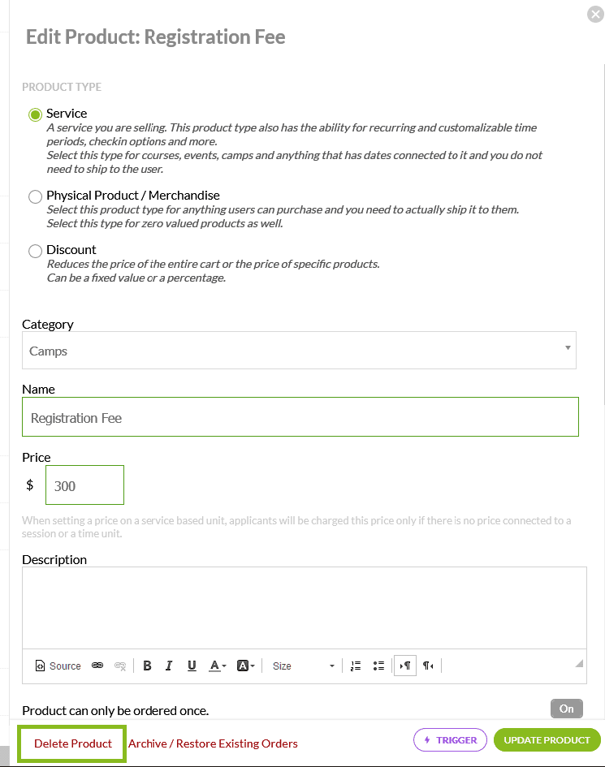Click the Update Product button
The width and height of the screenshot is (605, 767).
click(x=547, y=740)
